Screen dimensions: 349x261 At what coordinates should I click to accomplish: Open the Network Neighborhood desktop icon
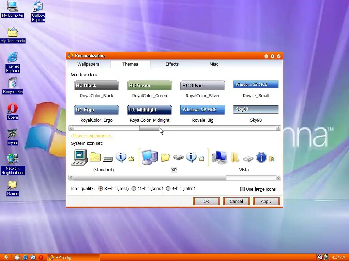coord(13,164)
